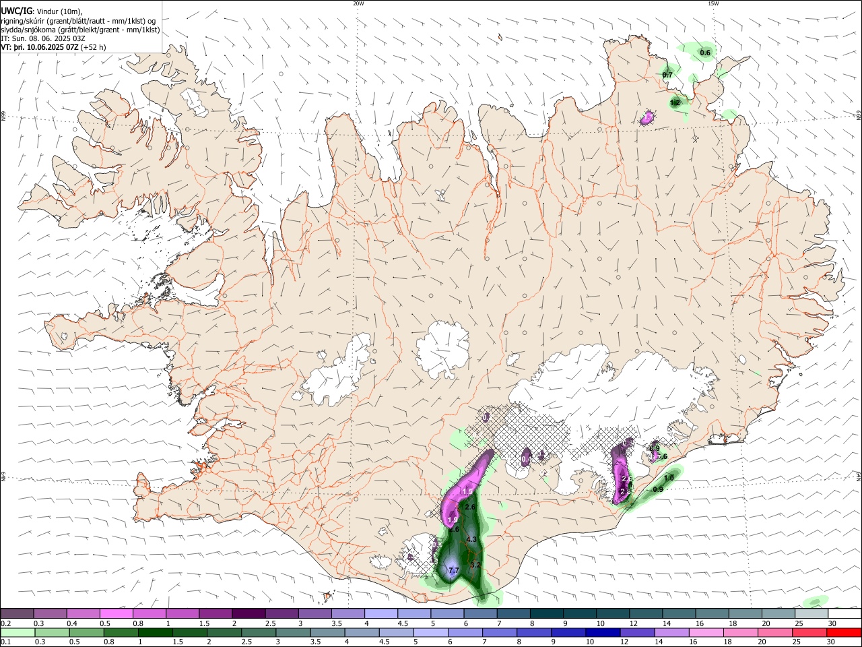This screenshot has width=862, height=647.
Task: Click the VT valid time line (+52 h)
Action: [x=53, y=48]
